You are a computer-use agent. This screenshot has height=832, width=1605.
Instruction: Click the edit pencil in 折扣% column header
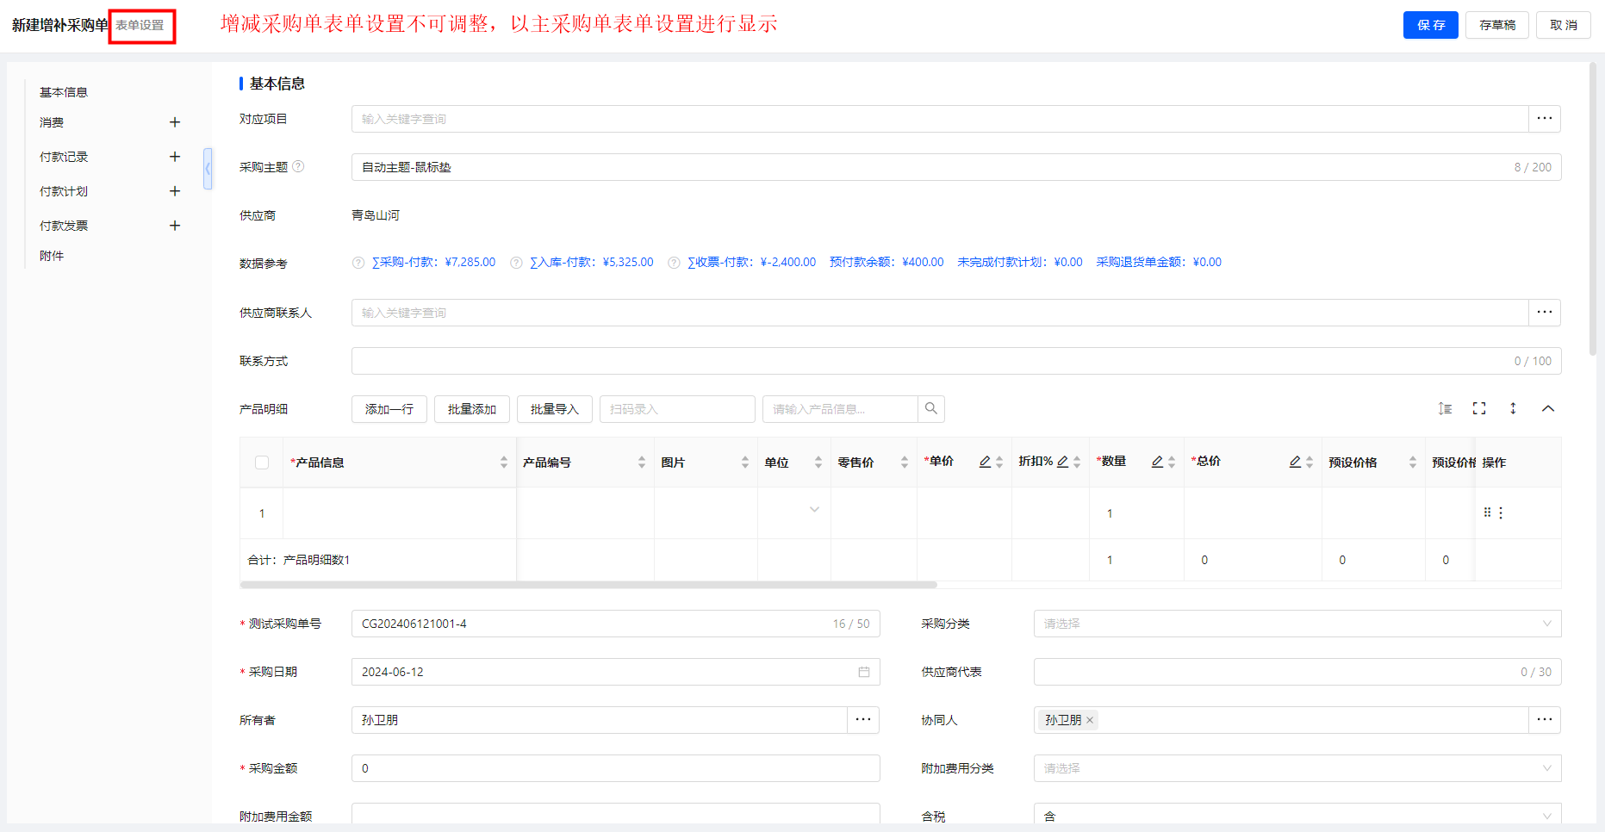tap(1063, 462)
